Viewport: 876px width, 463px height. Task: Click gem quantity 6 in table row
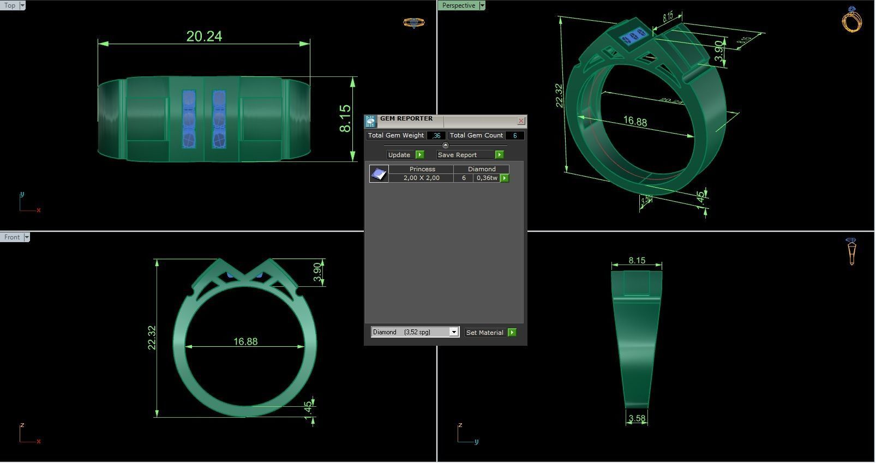point(464,178)
